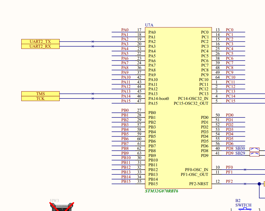Screen dimensions: 265x211
Task: Click the no-connect cross on UART2_RX wire
Action: tap(93, 47)
